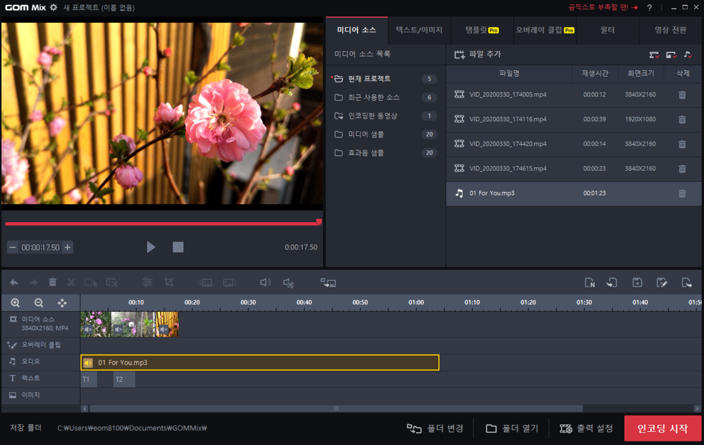704x445 pixels.
Task: Select the 효과음 샘플 folder
Action: (384, 153)
